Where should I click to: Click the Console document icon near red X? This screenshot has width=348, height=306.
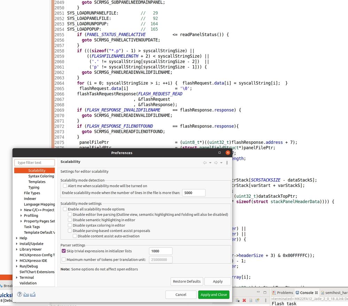point(250,300)
